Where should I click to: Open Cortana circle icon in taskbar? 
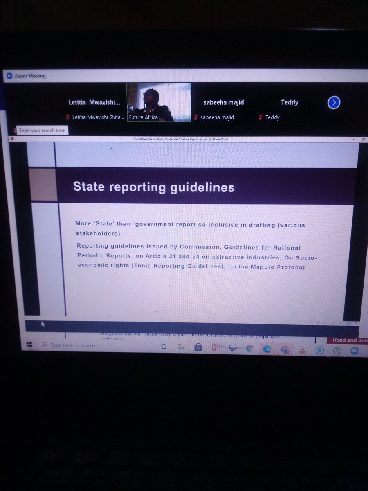pos(164,347)
